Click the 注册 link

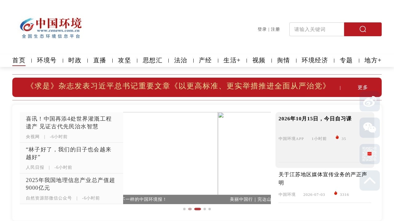pos(275,29)
